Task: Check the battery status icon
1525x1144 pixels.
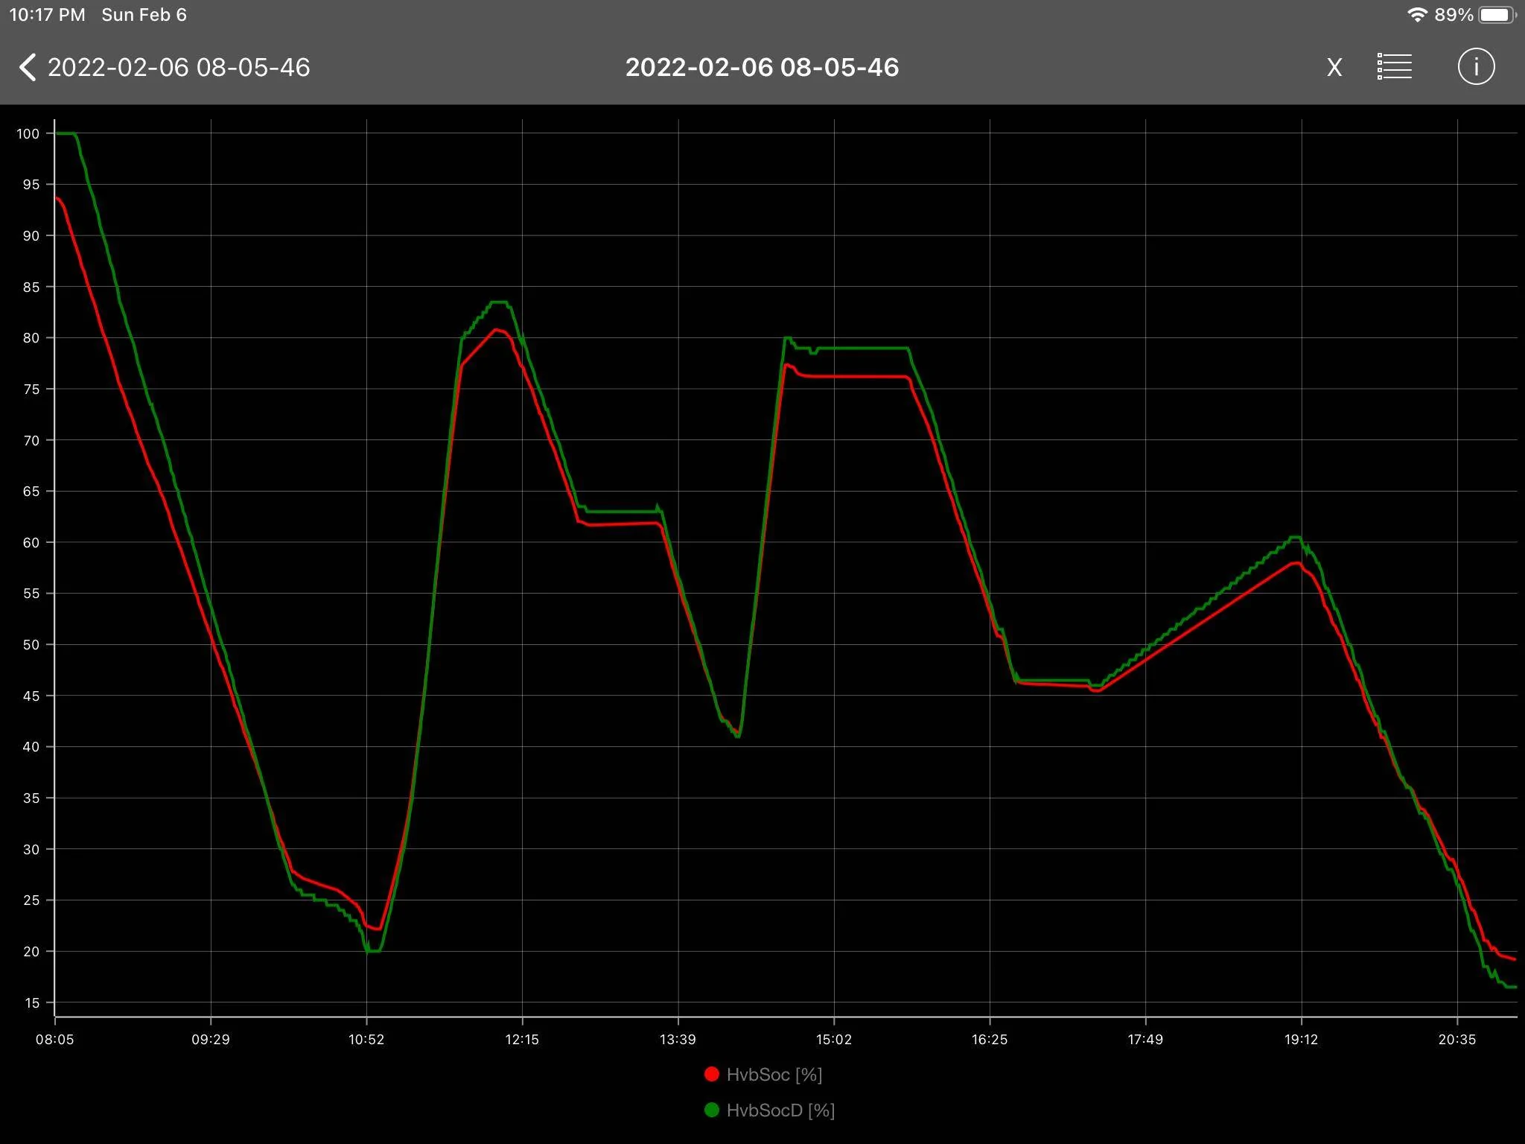Action: [1497, 15]
